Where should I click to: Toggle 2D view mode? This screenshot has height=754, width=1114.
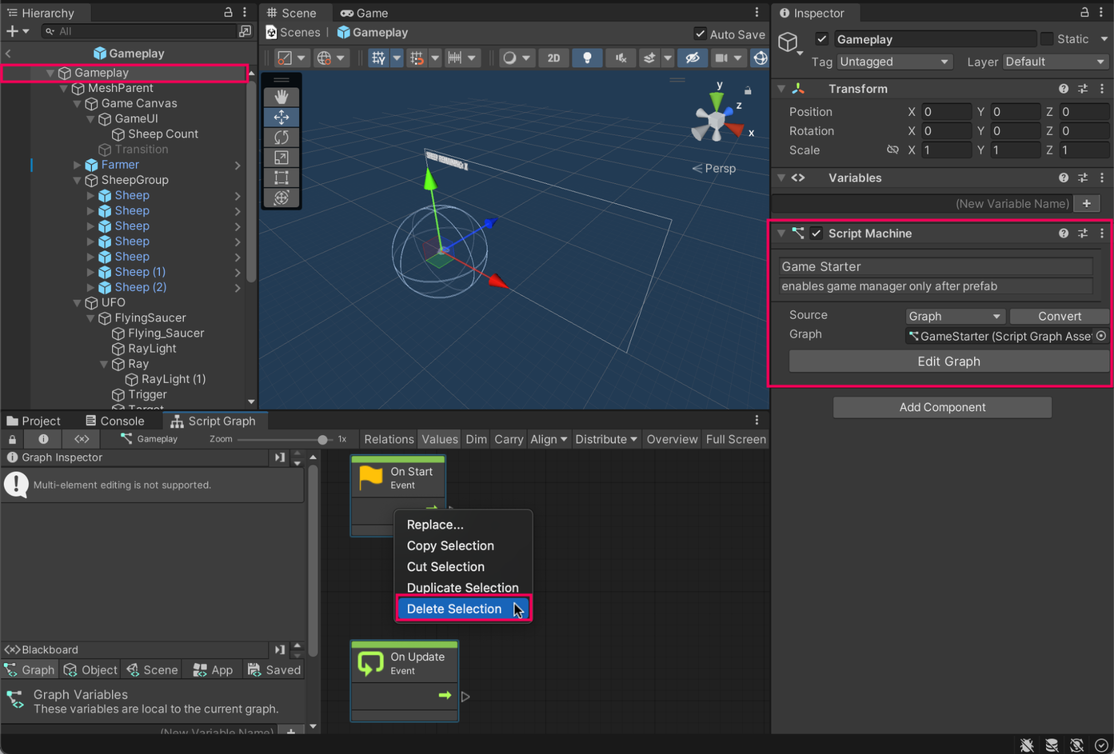[x=553, y=58]
